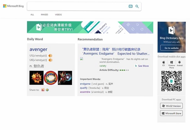Play the UK pronunciation of avenger
This screenshot has width=190, height=130.
[x=50, y=60]
